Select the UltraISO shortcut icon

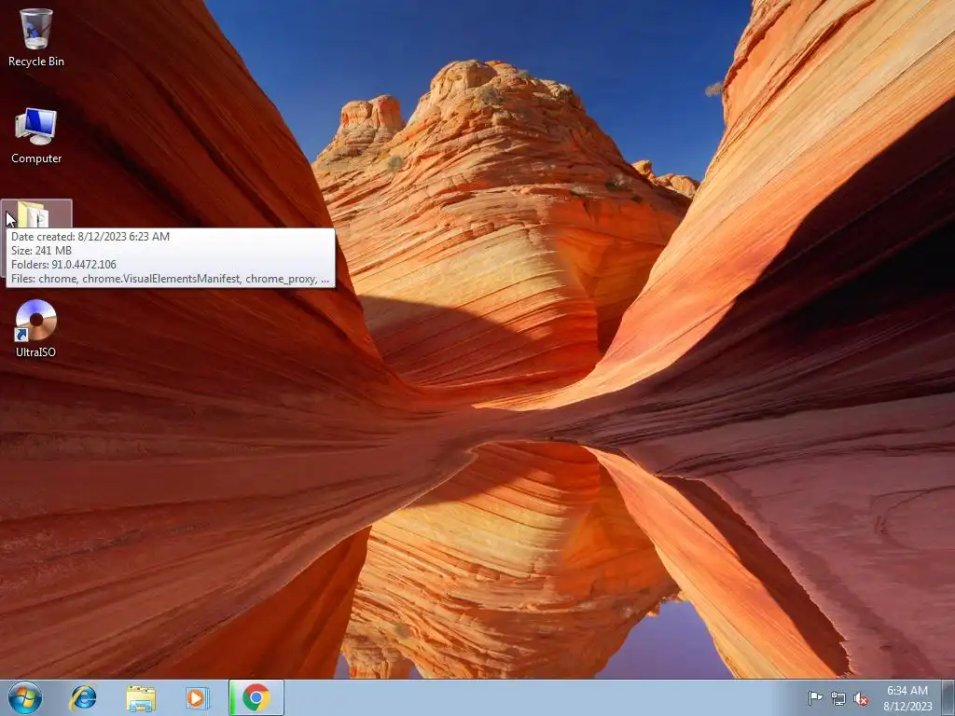point(36,329)
